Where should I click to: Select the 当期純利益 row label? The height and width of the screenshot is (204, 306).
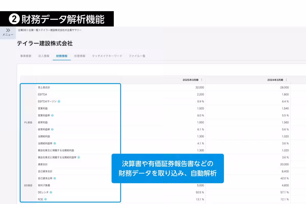point(44,136)
